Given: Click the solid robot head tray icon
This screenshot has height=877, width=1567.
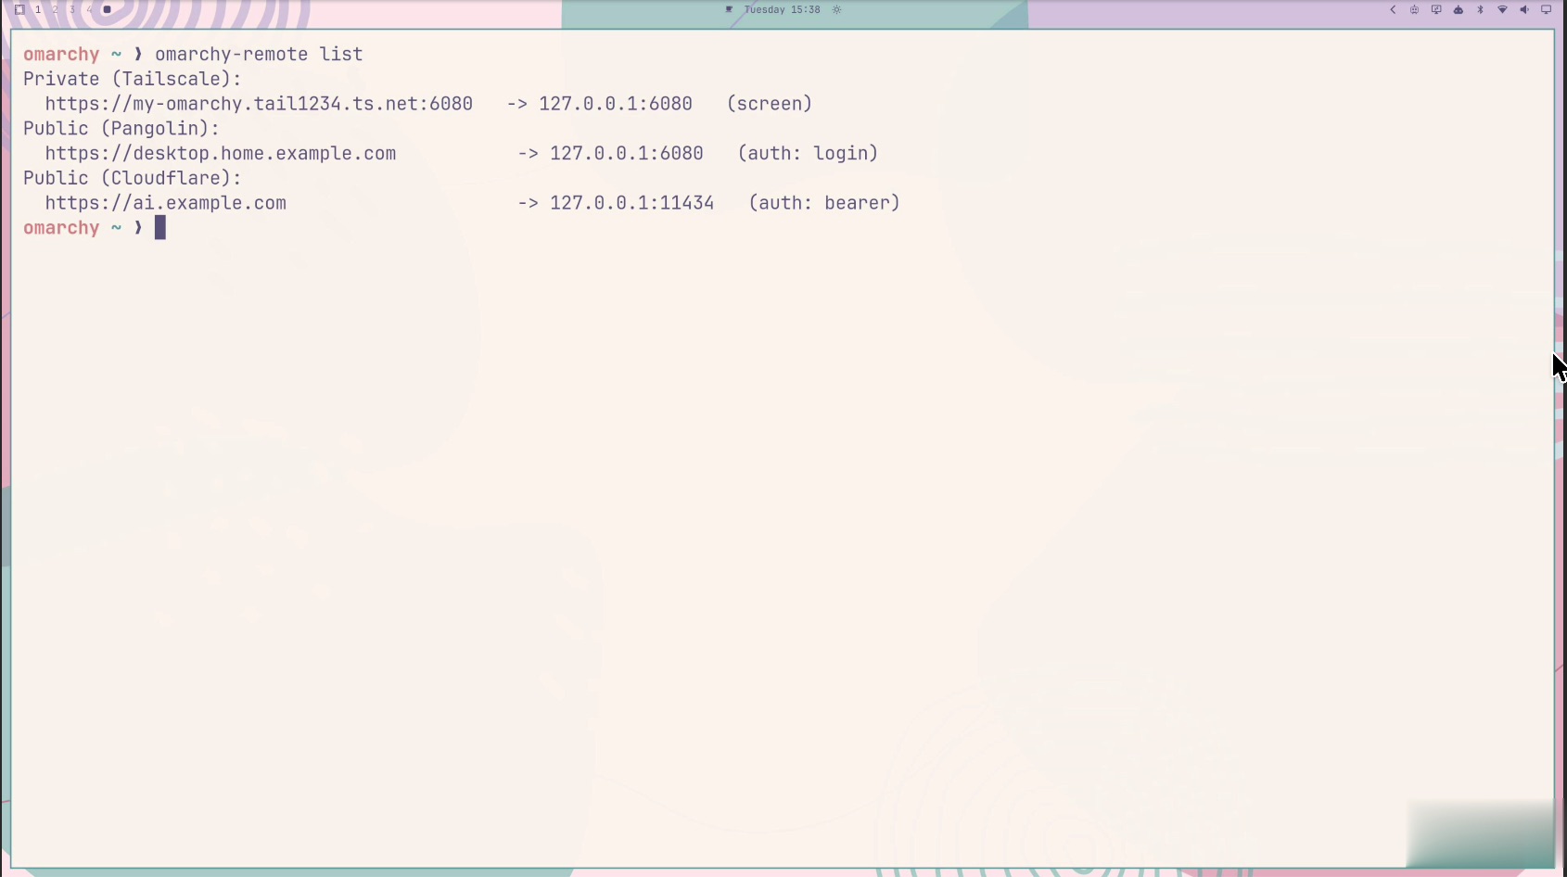Looking at the screenshot, I should 1459,9.
